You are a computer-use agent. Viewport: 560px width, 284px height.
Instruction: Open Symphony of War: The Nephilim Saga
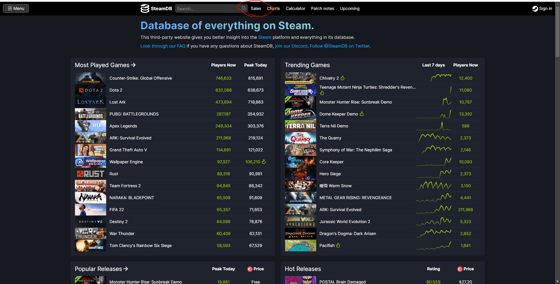tap(356, 150)
